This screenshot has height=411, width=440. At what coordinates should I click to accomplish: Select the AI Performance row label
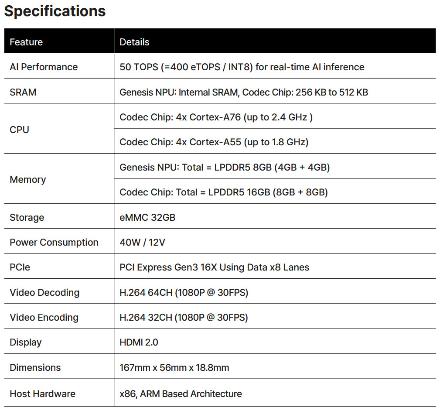(x=44, y=67)
